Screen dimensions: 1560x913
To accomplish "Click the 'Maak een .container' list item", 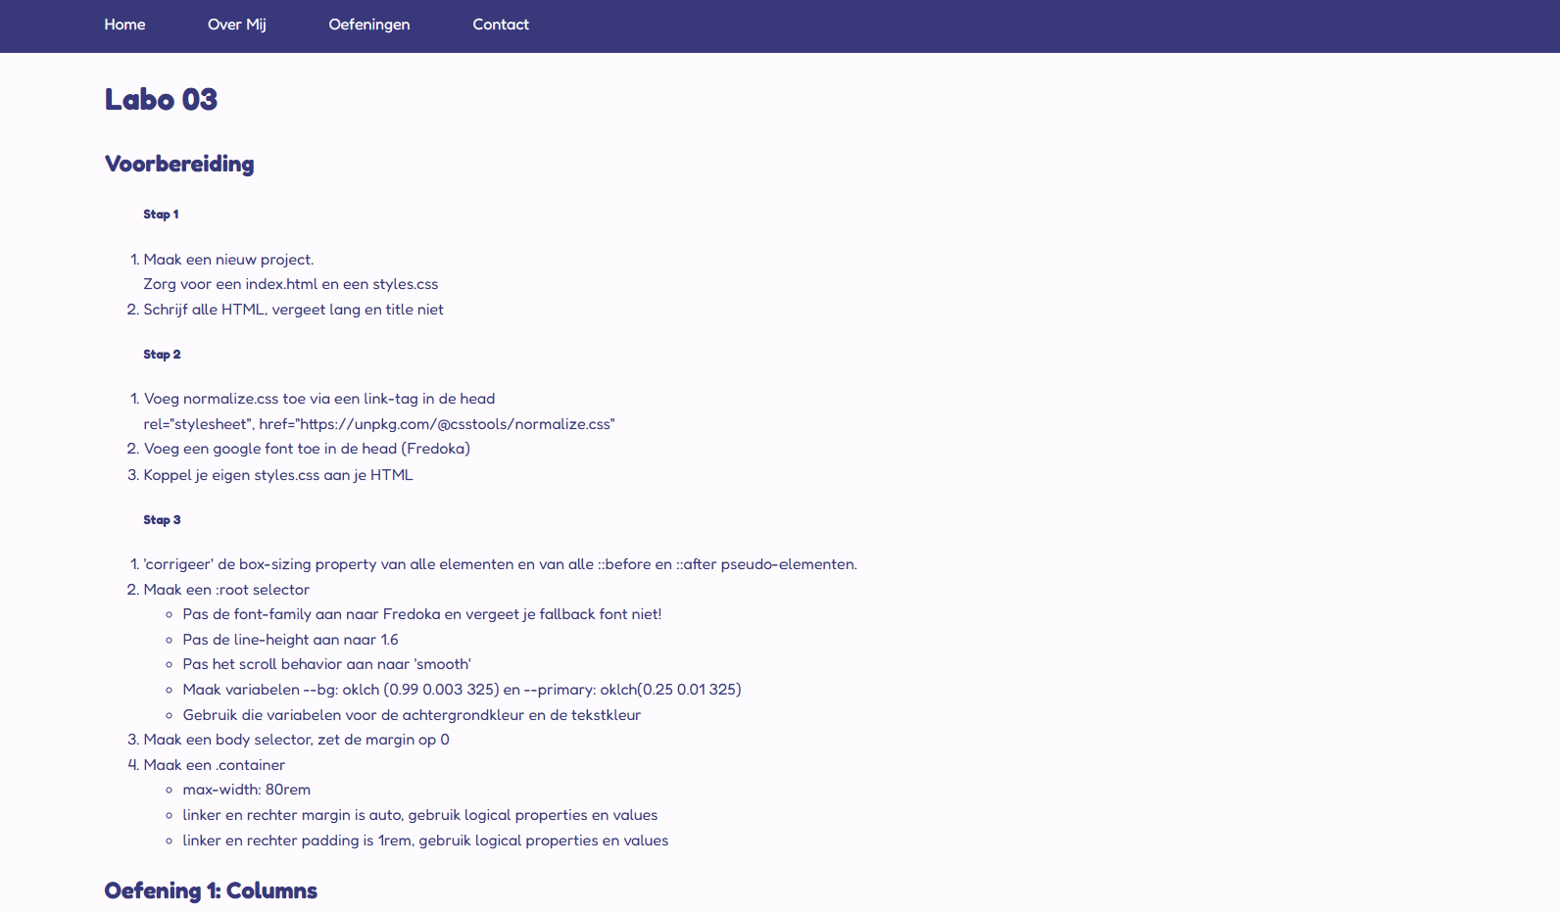I will pyautogui.click(x=215, y=765).
